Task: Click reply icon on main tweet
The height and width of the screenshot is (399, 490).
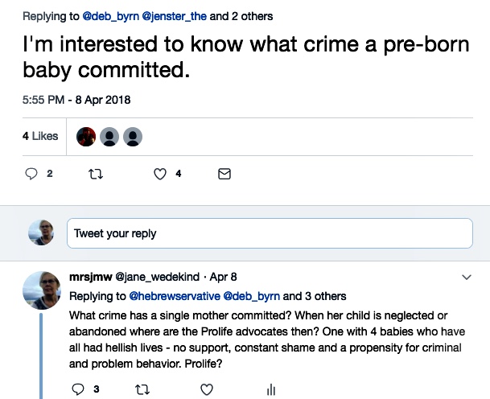Action: [x=32, y=173]
